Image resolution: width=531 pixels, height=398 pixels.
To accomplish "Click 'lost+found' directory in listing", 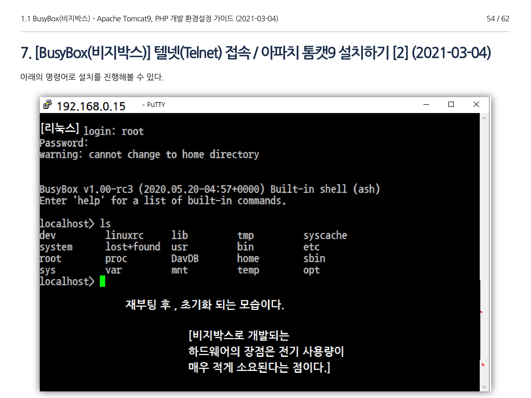I will tap(133, 247).
